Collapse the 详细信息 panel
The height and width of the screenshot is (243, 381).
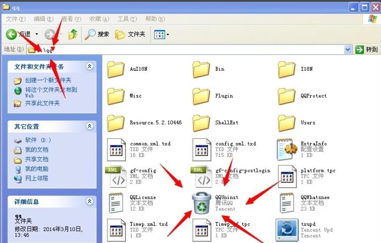[90, 202]
